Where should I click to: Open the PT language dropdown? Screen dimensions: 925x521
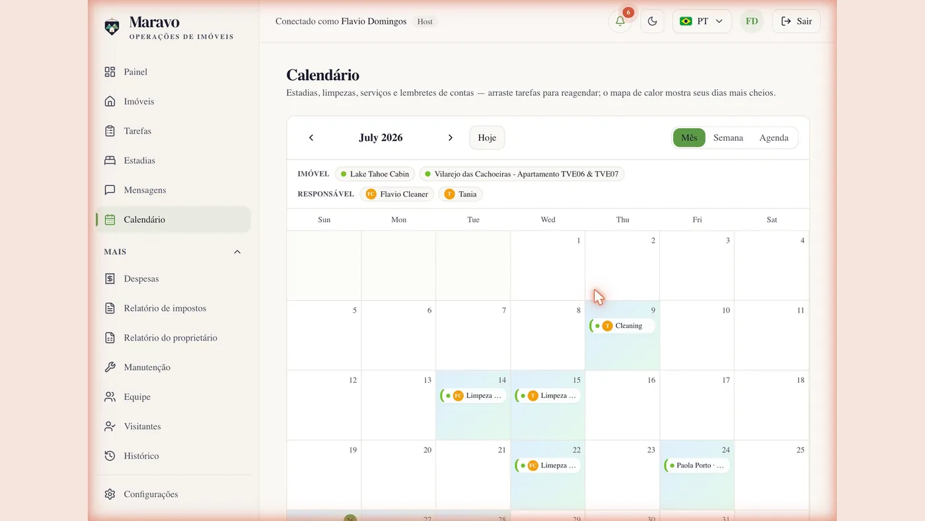[x=702, y=21]
